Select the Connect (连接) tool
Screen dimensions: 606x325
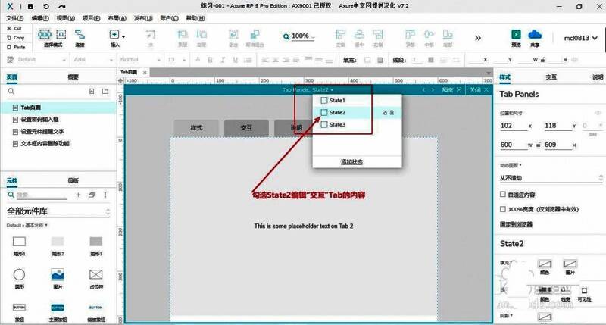[x=80, y=35]
